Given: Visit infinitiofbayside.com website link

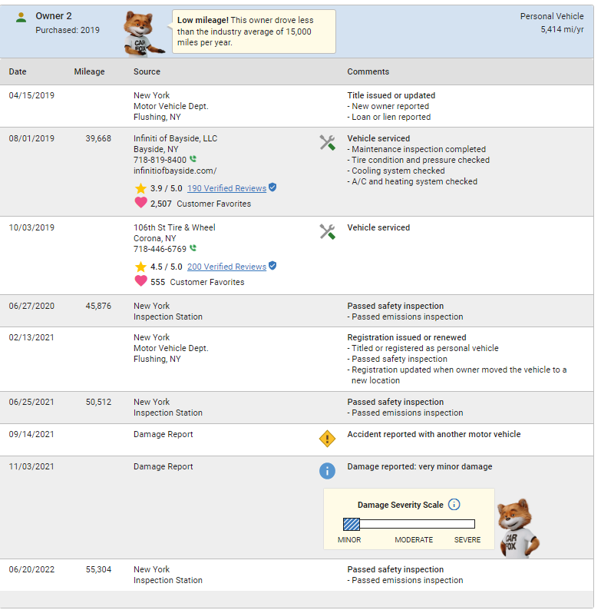Looking at the screenshot, I should click(x=175, y=171).
